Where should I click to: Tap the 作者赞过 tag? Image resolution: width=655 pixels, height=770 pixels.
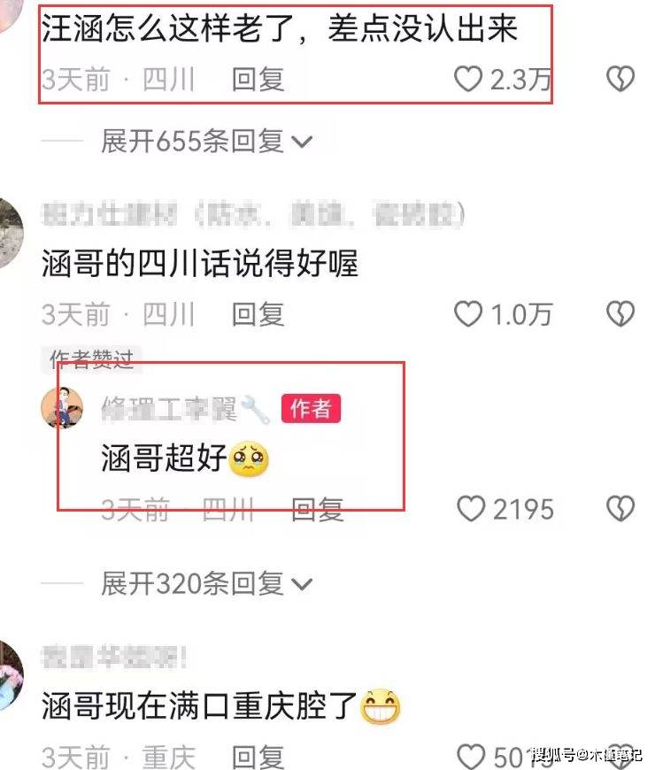(x=91, y=359)
